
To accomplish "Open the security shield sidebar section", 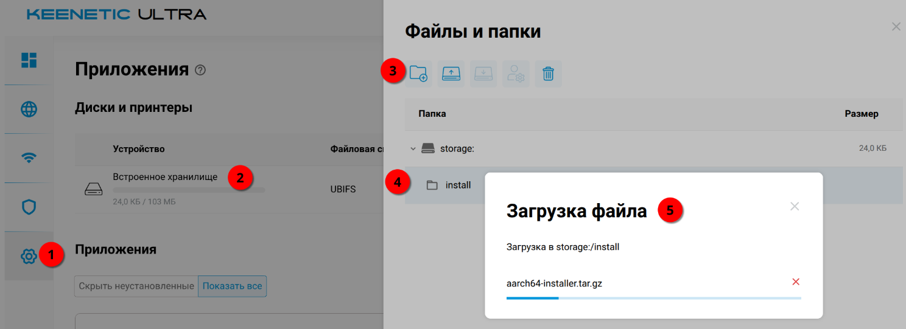I will [x=29, y=207].
